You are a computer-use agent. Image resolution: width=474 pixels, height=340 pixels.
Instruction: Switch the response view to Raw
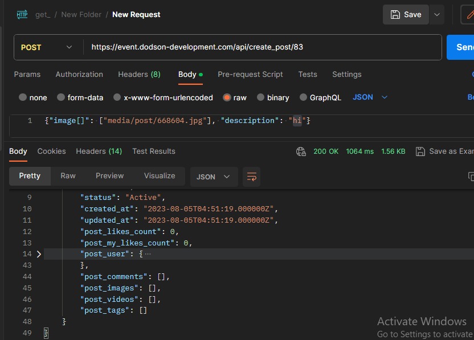pyautogui.click(x=68, y=176)
